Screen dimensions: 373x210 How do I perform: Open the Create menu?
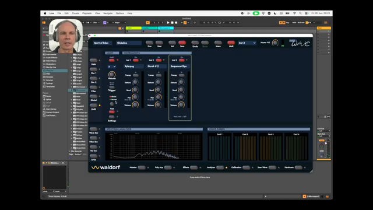(x=75, y=13)
